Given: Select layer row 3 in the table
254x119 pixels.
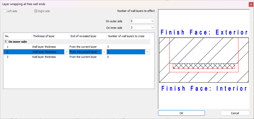Looking at the screenshot, I should tap(8, 57).
